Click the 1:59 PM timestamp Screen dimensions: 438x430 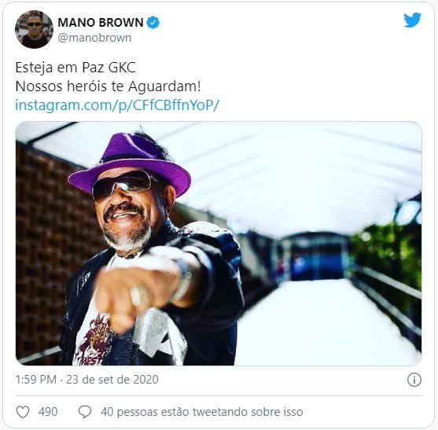click(x=36, y=380)
